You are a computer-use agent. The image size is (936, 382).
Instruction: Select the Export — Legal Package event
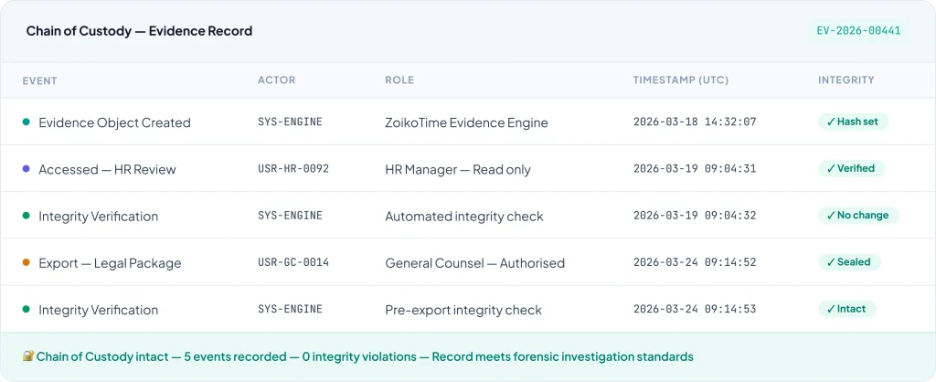(x=110, y=263)
